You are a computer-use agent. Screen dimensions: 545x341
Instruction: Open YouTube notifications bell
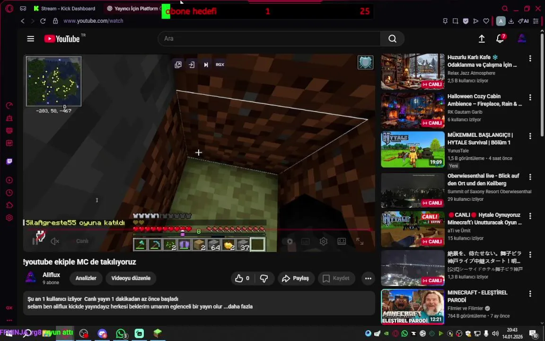pos(500,39)
